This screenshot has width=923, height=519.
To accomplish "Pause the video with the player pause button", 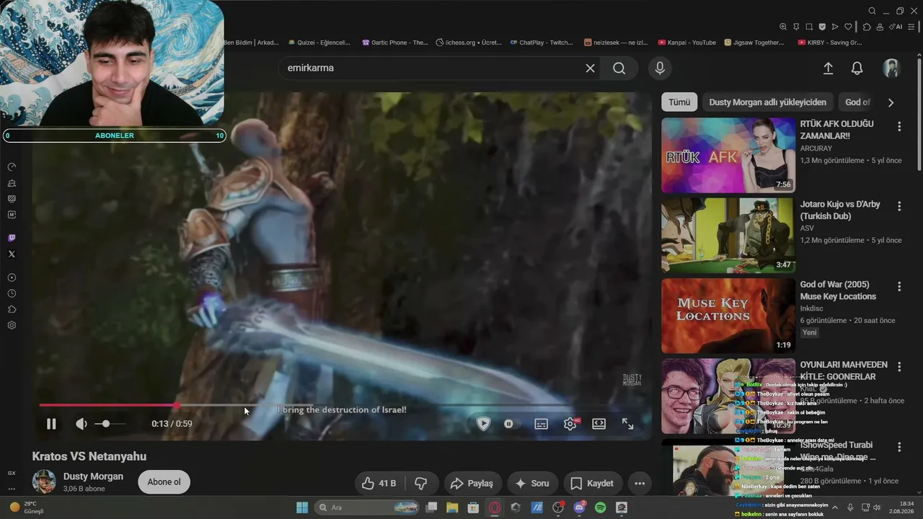I will tap(51, 424).
